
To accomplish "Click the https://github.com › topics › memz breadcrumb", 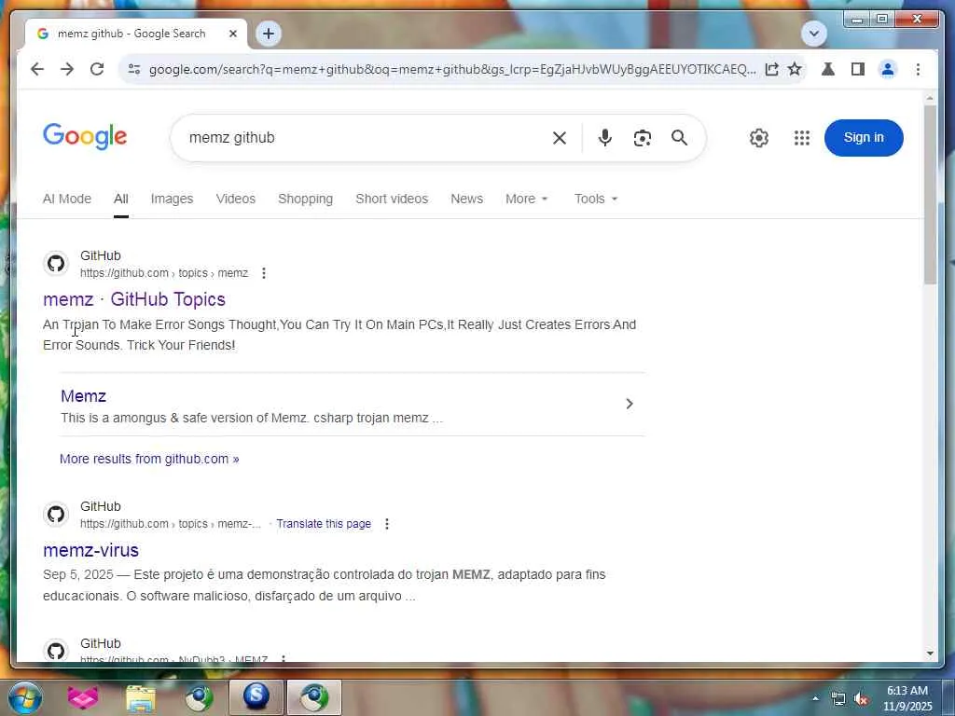I will [x=164, y=273].
